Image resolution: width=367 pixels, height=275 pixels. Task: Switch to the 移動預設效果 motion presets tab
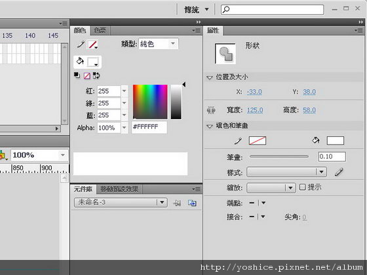(x=119, y=189)
